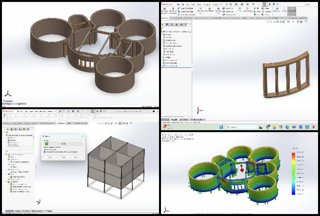Open the File menu in the window-frame part window
Screen dimensions: 320x216
coord(178,4)
